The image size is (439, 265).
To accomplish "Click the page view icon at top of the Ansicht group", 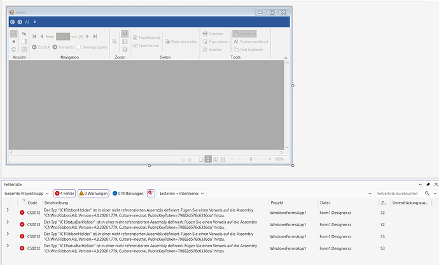I will (x=14, y=34).
